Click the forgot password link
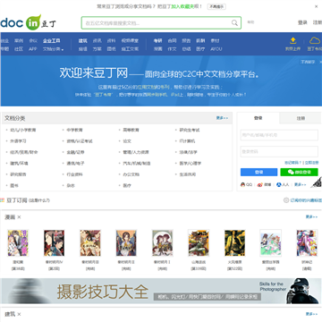Screen dimensions: 322x322 pyautogui.click(x=292, y=163)
